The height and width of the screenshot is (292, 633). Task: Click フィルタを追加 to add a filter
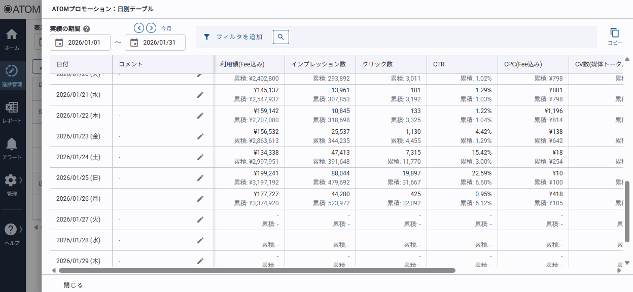point(233,37)
